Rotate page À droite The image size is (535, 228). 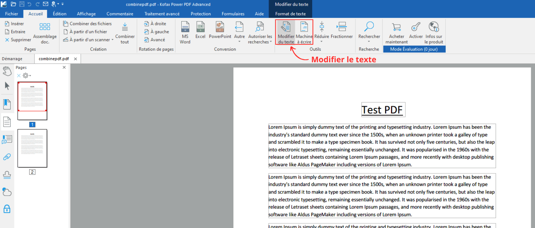(155, 24)
